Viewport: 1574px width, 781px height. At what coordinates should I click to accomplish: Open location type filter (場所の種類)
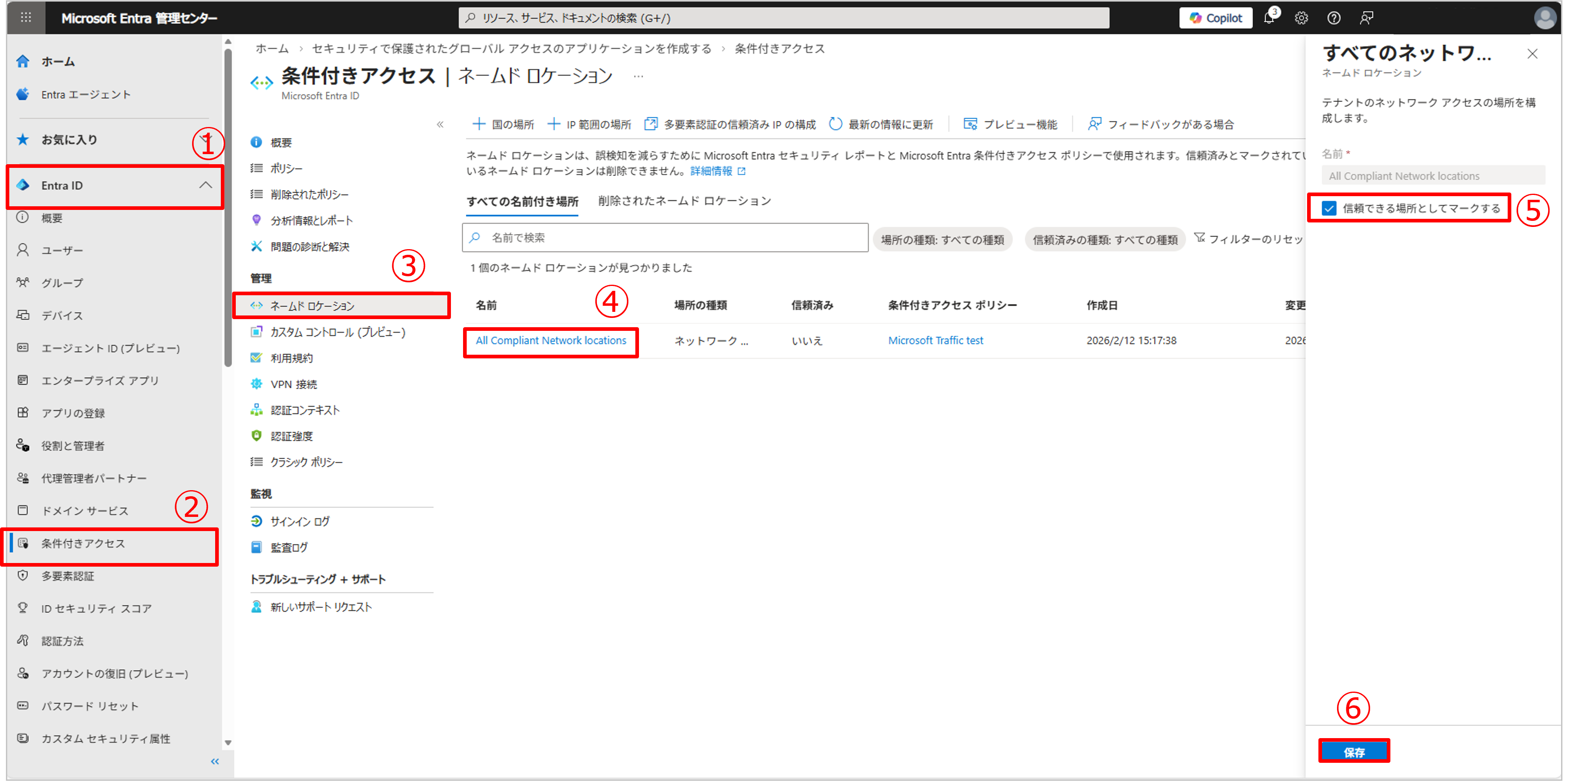(941, 239)
